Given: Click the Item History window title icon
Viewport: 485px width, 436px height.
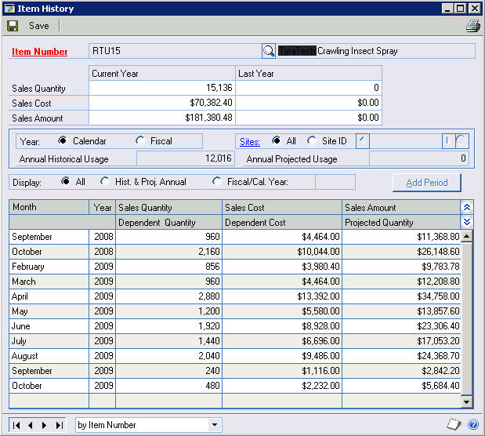Looking at the screenshot, I should [x=9, y=9].
